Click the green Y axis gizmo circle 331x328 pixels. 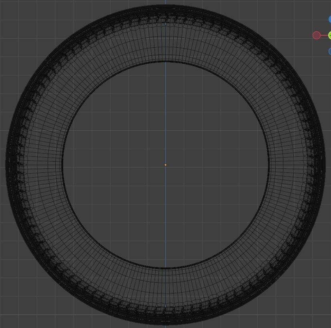(330, 35)
